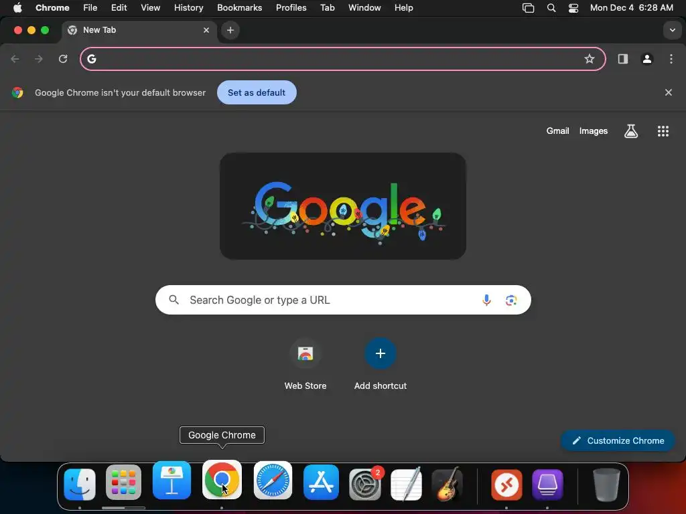This screenshot has height=514, width=686.
Task: Bookmark this tab with the star icon
Action: pyautogui.click(x=590, y=59)
